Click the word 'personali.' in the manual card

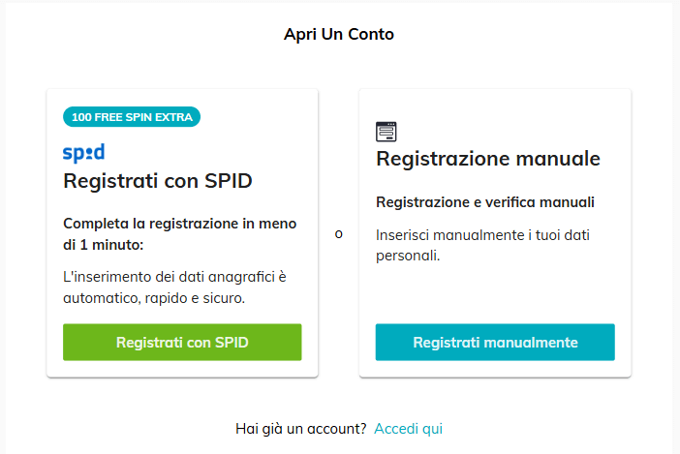408,256
